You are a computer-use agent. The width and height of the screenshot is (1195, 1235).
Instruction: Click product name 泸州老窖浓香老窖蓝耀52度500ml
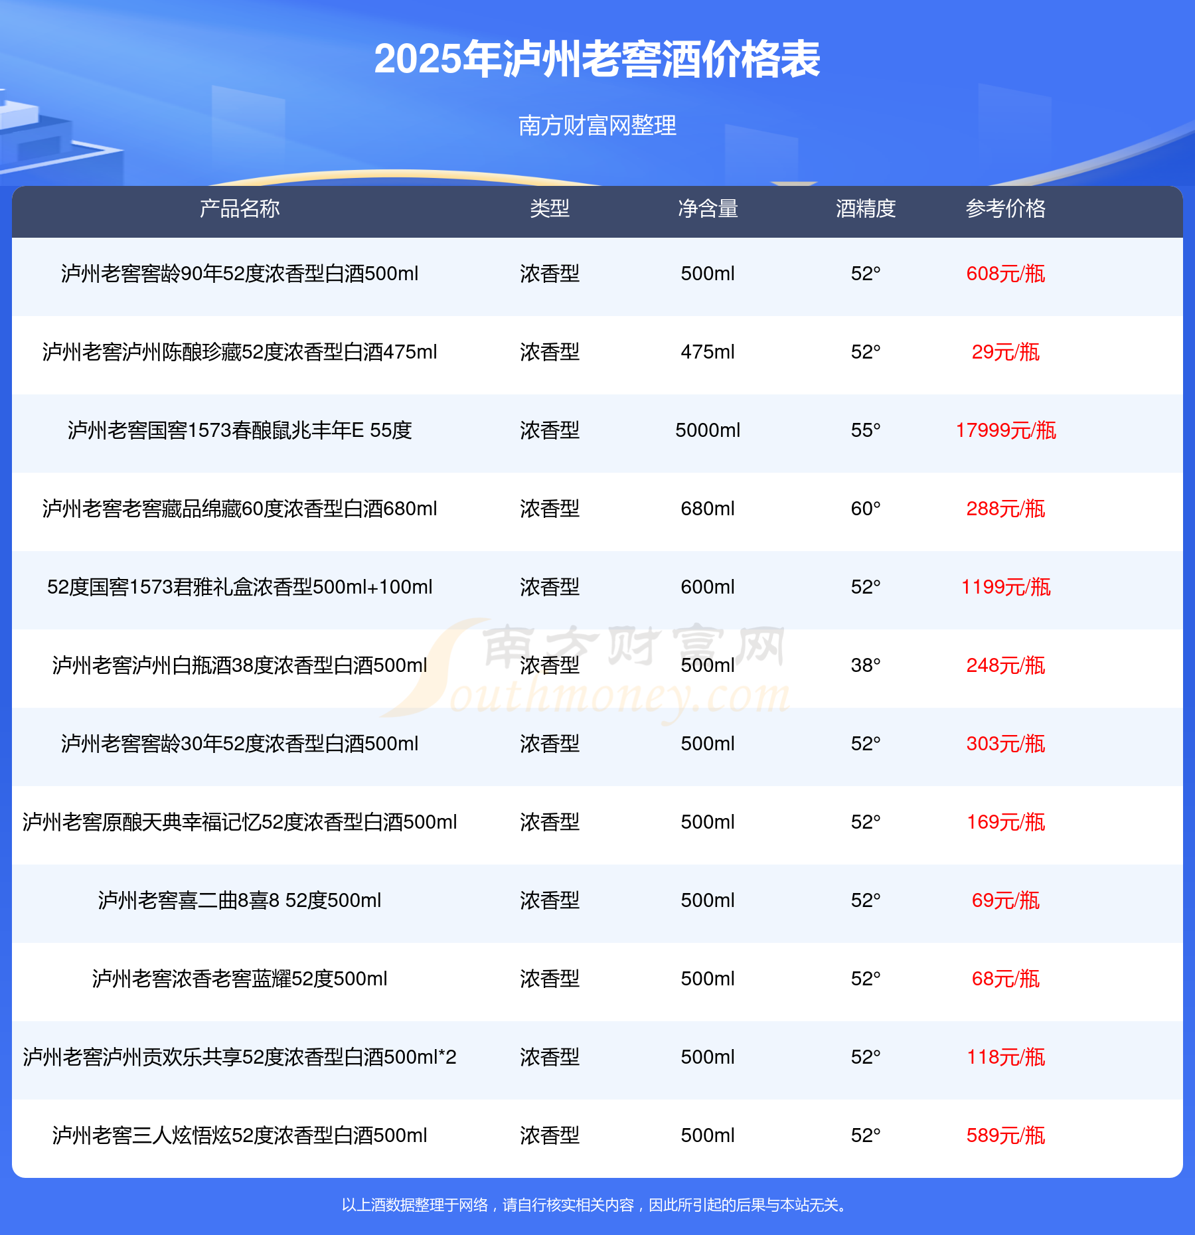[x=240, y=979]
